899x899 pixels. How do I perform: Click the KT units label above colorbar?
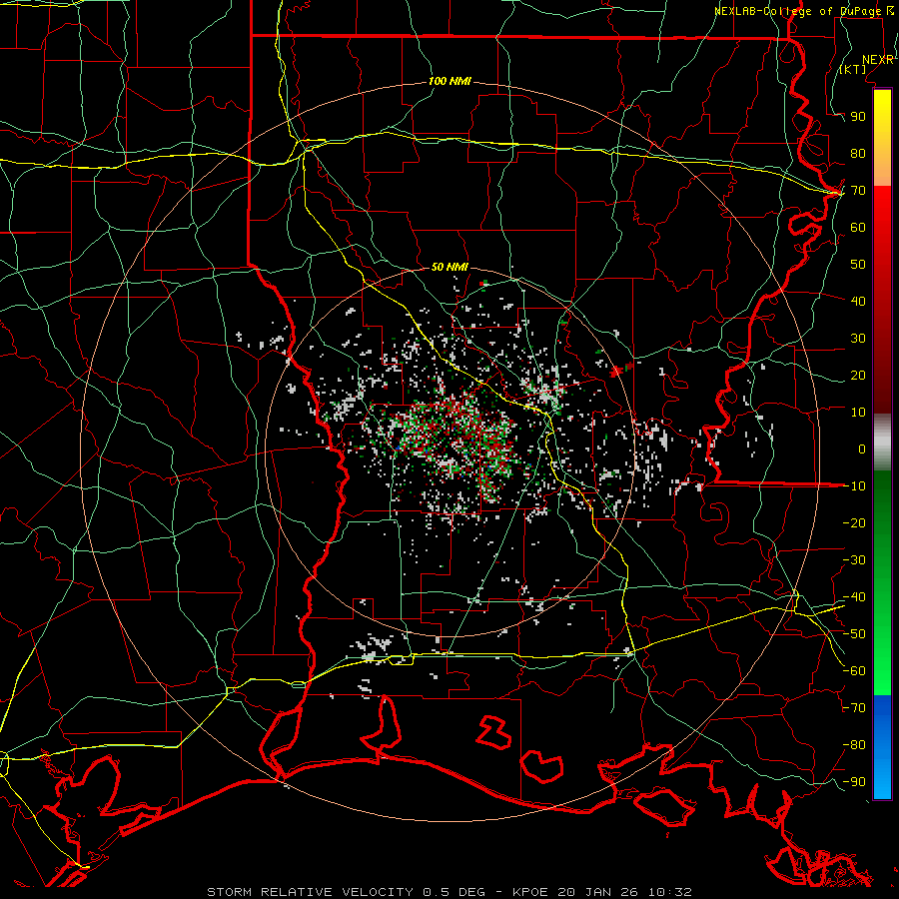click(853, 69)
